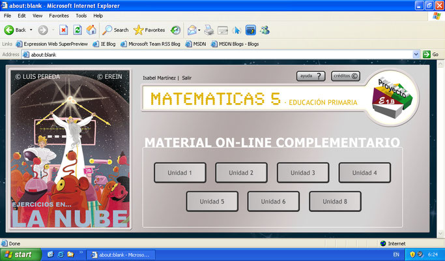Click the créditos button
445x261 pixels.
346,76
